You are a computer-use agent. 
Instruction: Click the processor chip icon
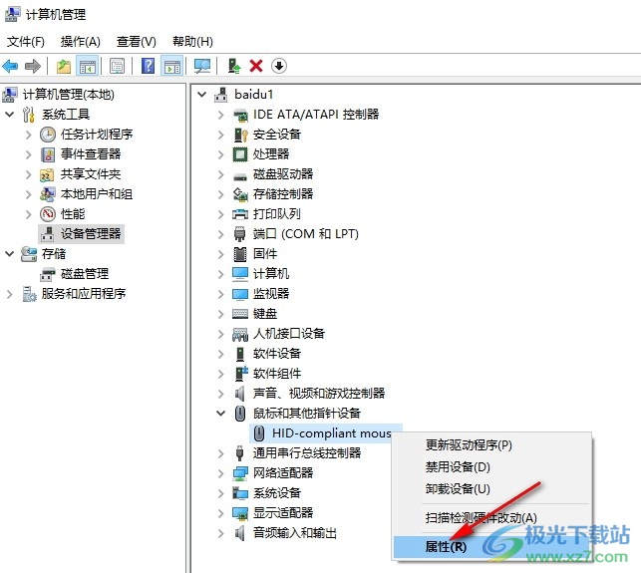pyautogui.click(x=240, y=154)
